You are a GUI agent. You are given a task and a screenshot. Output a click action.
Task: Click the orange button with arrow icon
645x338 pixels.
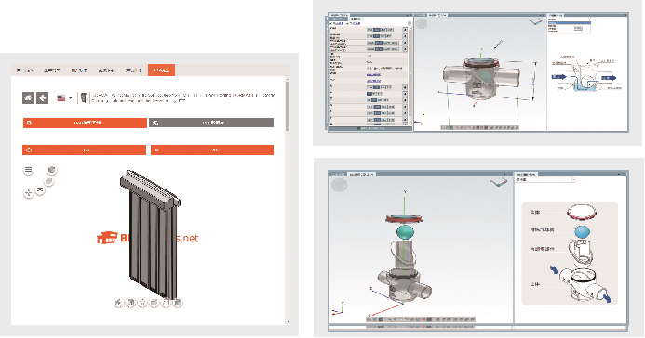212,149
